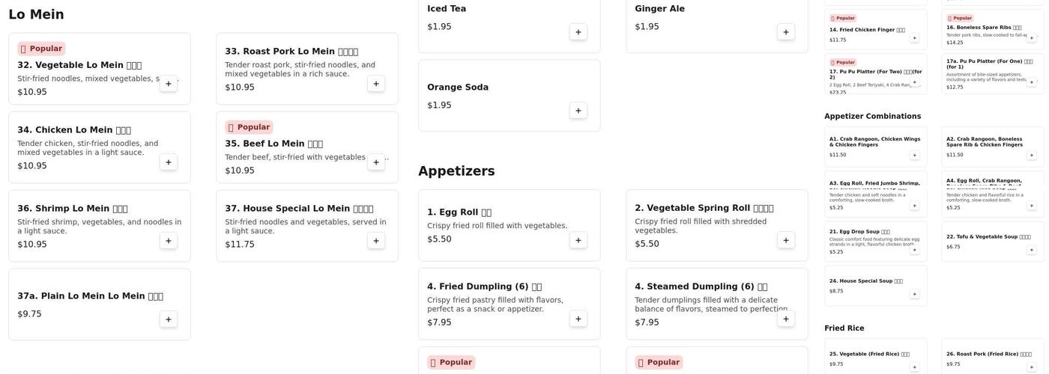Open the Beef Lo Mein item title
Screen dimensions: 1049x374
(273, 144)
